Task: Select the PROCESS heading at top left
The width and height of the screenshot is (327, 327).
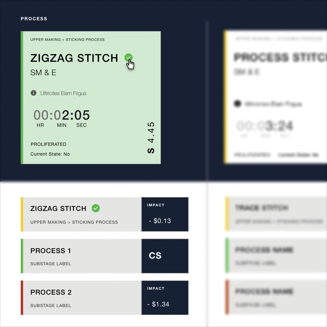Action: coord(34,19)
